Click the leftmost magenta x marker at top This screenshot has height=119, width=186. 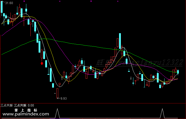(x=24, y=1)
